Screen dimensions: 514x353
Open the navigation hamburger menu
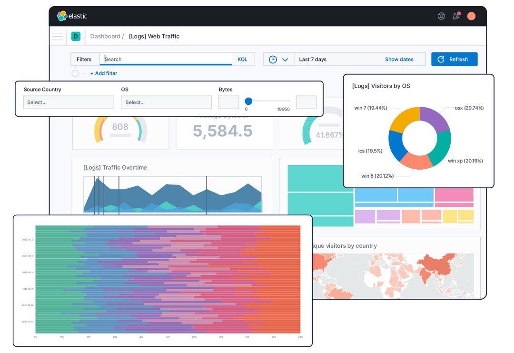[58, 36]
